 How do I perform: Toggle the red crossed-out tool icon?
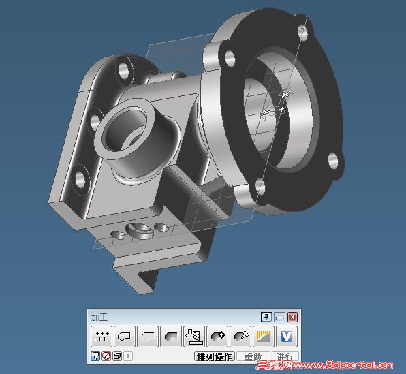click(x=106, y=356)
